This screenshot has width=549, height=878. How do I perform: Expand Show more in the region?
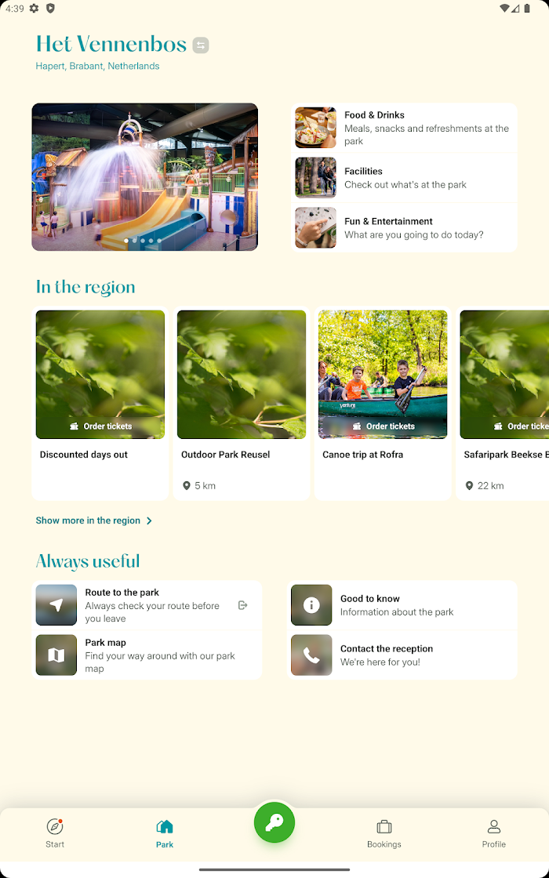[94, 521]
